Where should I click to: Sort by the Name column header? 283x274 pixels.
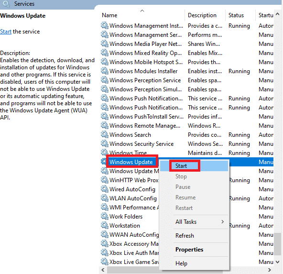point(142,15)
